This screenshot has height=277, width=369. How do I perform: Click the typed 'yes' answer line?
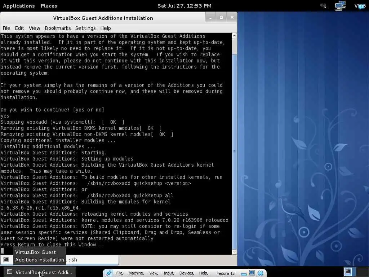pyautogui.click(x=5, y=116)
